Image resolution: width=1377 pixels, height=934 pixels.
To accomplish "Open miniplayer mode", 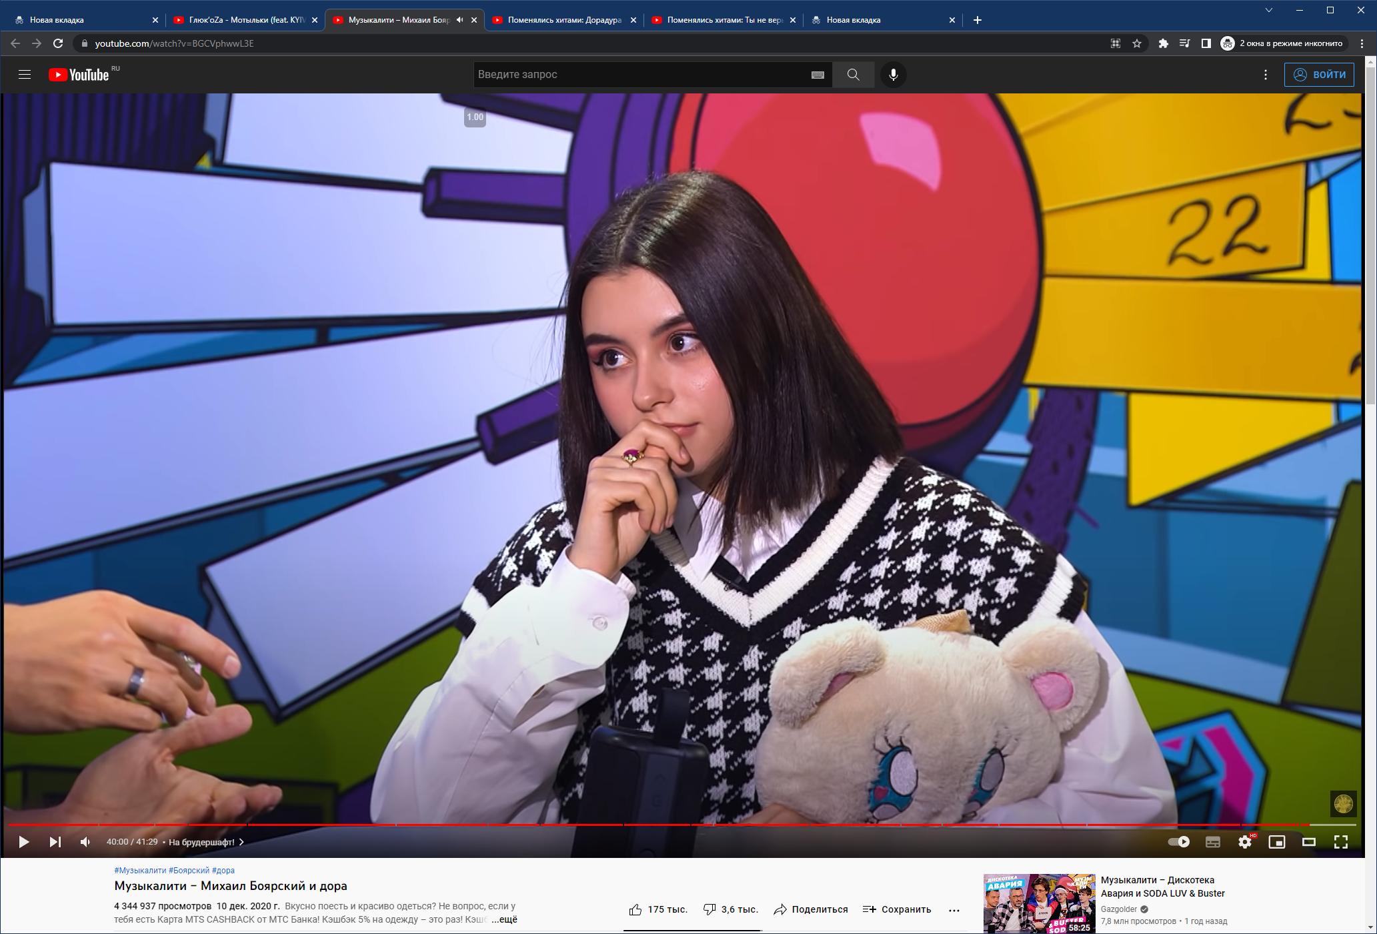I will click(1276, 842).
